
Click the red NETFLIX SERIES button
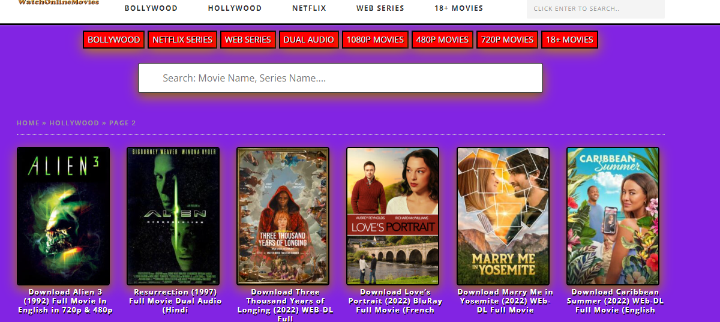182,40
